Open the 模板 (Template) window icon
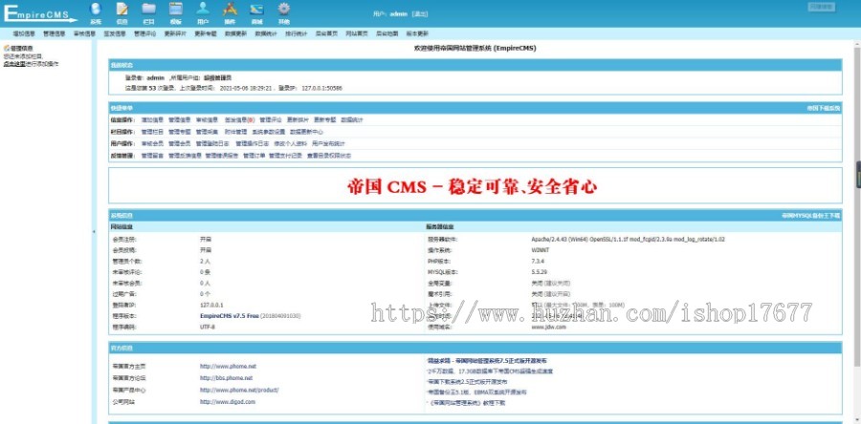This screenshot has width=861, height=424. (176, 10)
